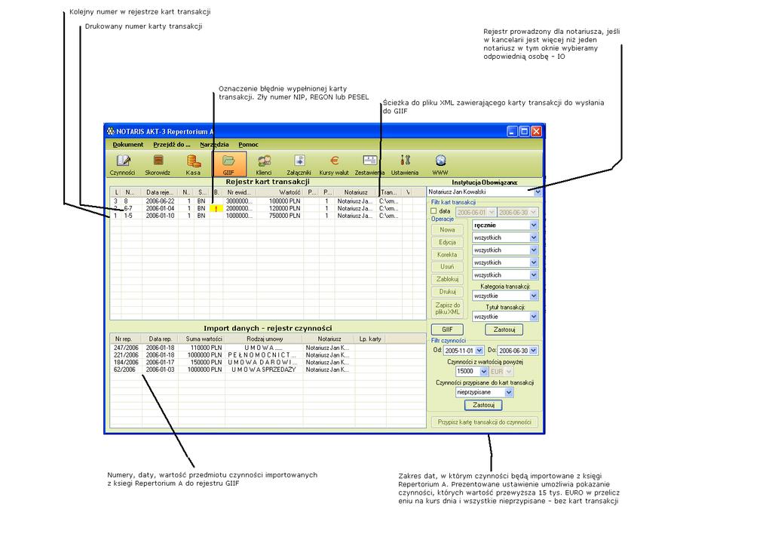Select the GIIF folder toolbar icon
The height and width of the screenshot is (549, 772).
(x=229, y=164)
